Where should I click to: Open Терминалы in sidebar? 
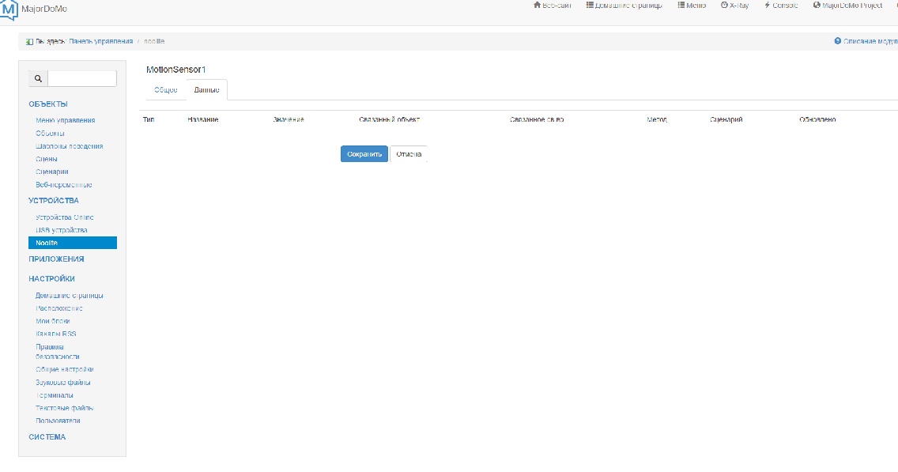pos(55,395)
